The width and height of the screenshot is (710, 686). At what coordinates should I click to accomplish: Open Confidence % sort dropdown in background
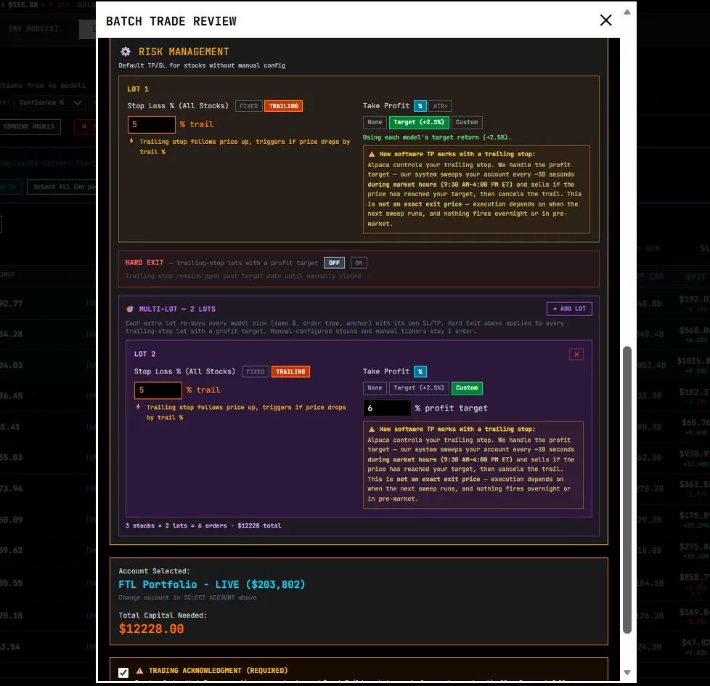coord(49,102)
